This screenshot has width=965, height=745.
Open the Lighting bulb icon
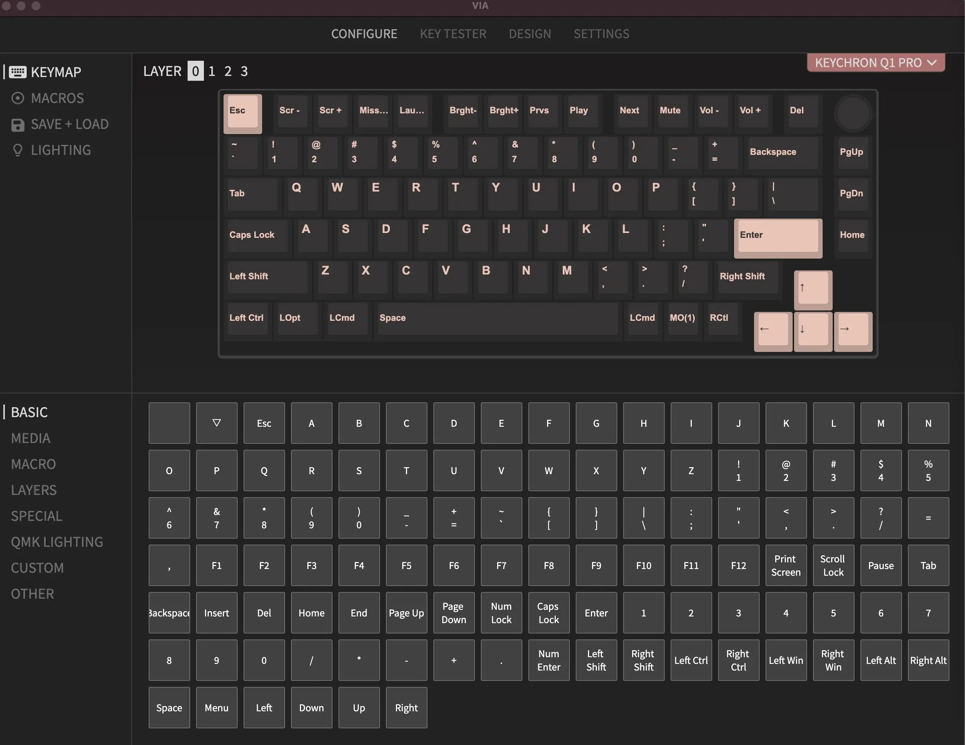18,150
